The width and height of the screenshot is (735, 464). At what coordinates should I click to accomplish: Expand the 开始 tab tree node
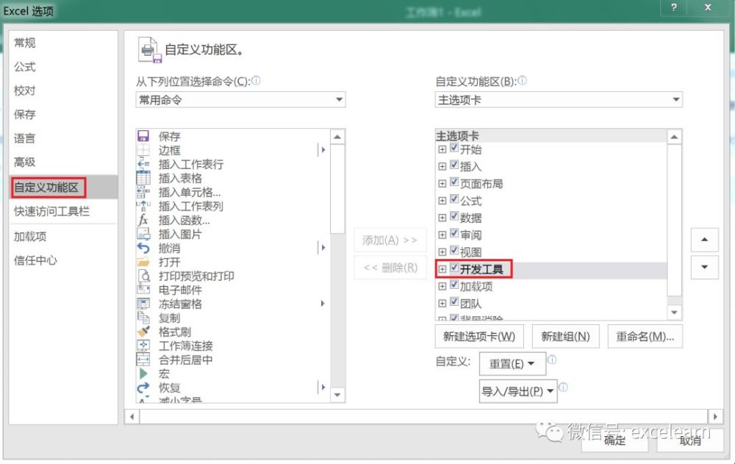point(442,150)
